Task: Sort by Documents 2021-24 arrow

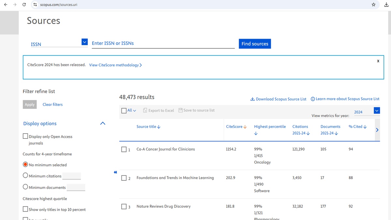Action: (x=336, y=133)
